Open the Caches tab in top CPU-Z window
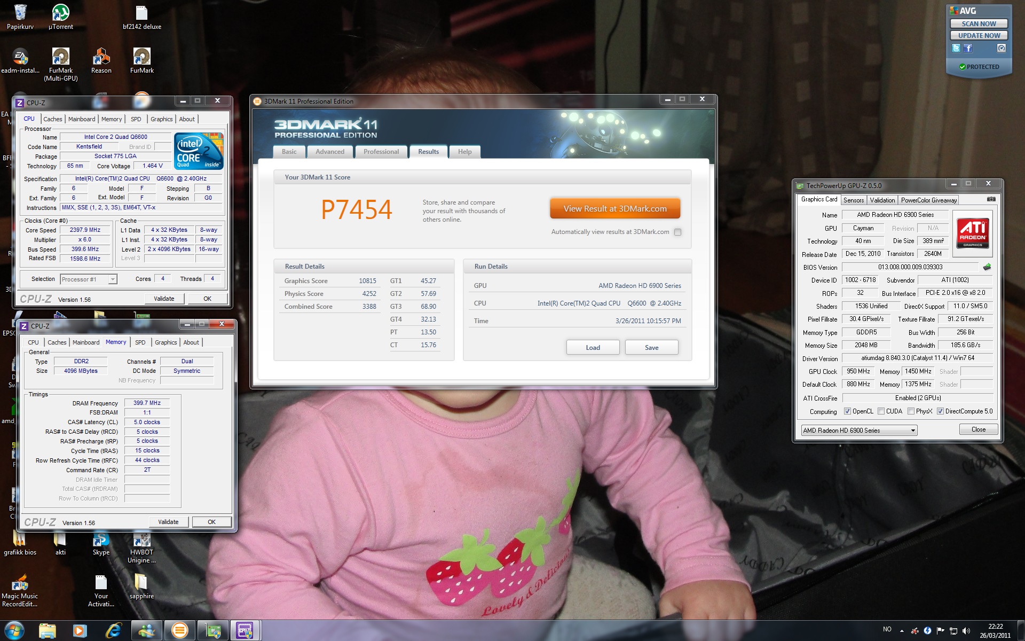This screenshot has width=1025, height=641. point(53,119)
